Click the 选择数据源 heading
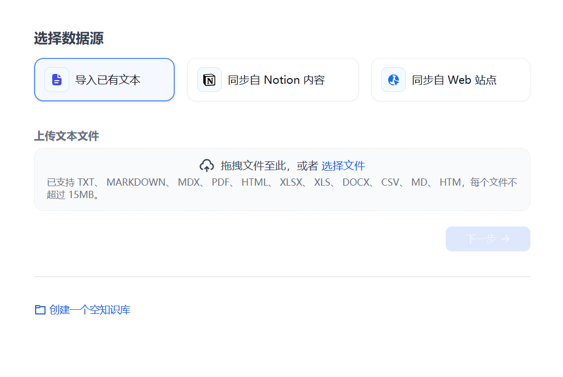The height and width of the screenshot is (377, 563). (69, 38)
